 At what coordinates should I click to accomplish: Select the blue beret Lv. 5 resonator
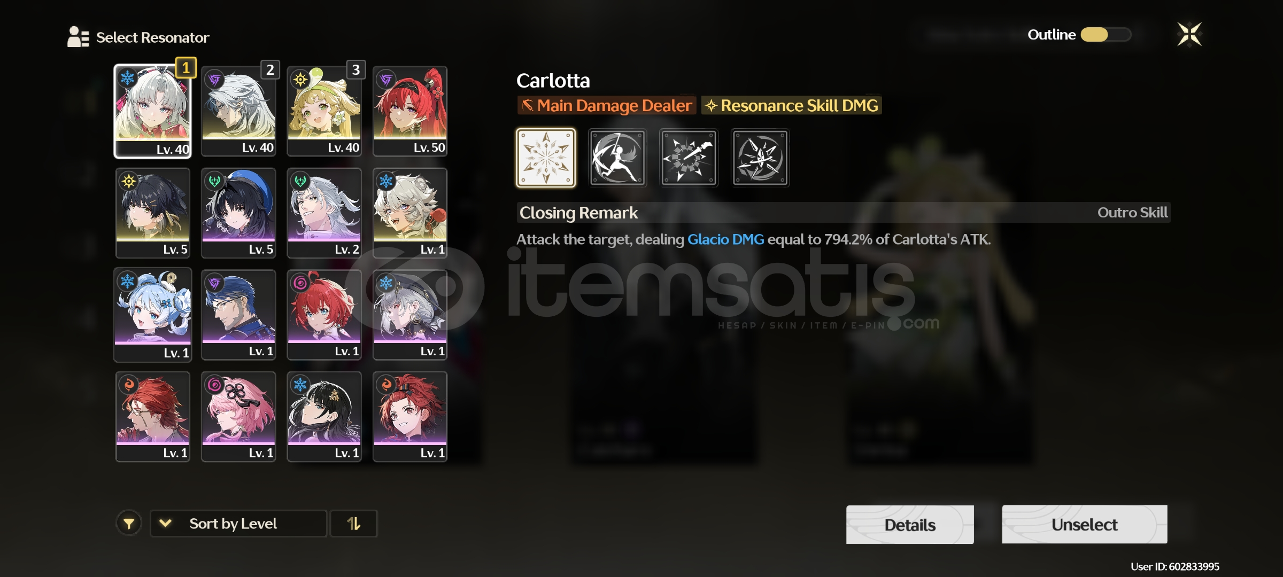pos(238,213)
